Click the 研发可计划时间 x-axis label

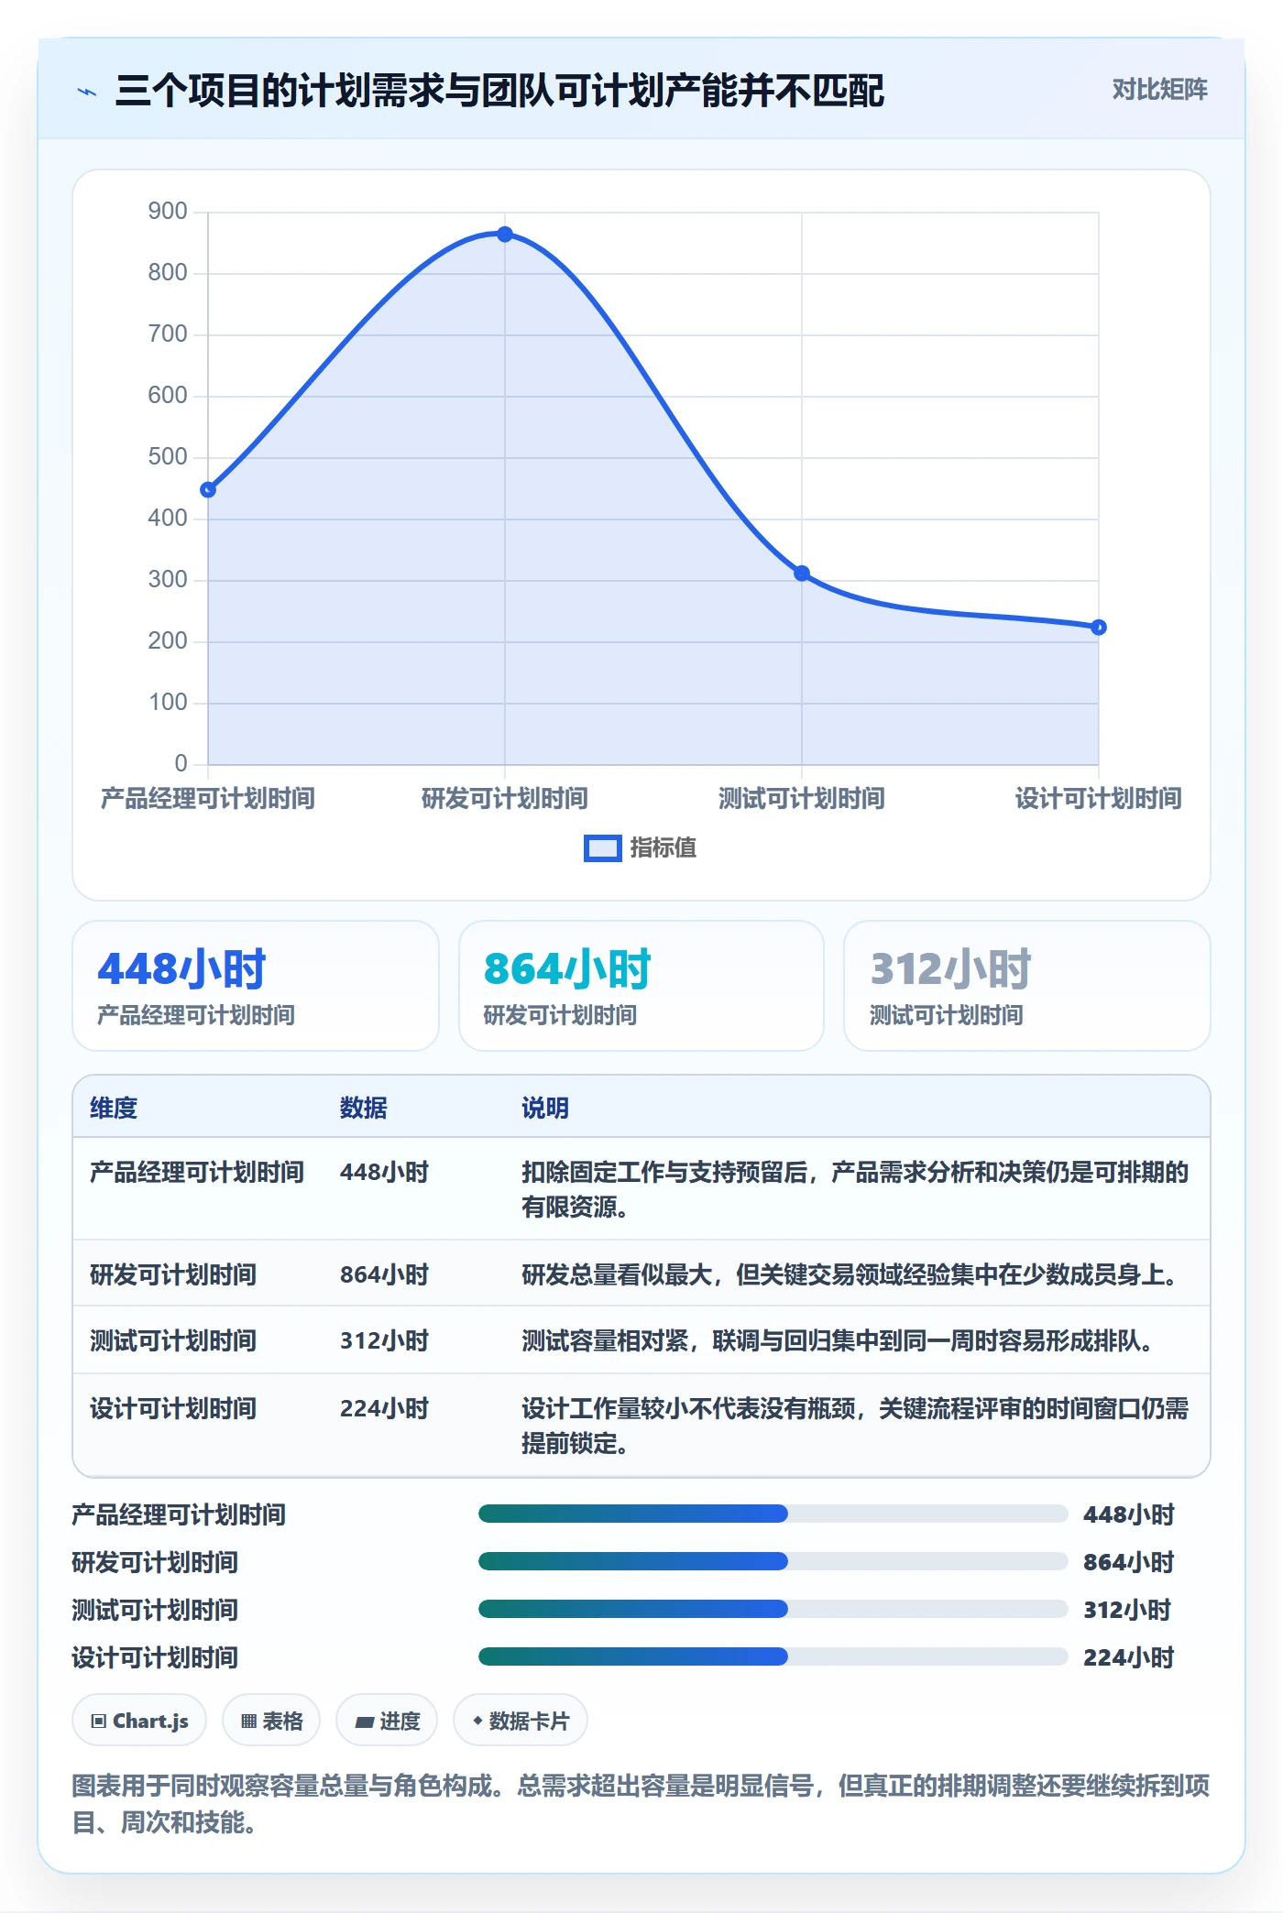505,798
